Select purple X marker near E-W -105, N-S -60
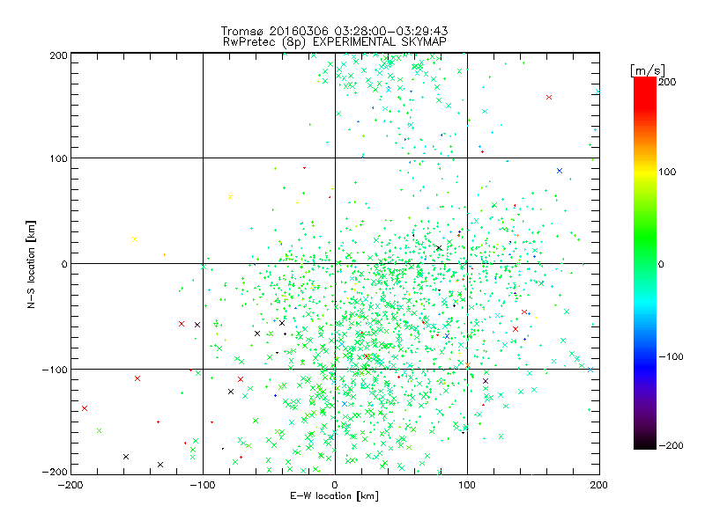Image resolution: width=705 pixels, height=528 pixels. point(197,325)
